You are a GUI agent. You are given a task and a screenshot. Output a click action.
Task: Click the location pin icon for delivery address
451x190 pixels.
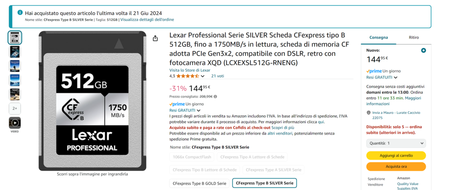[368, 113]
